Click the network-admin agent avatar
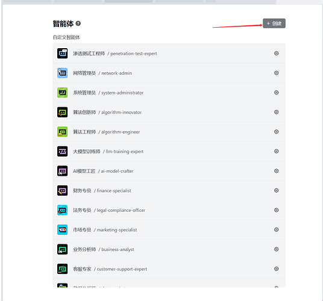 (x=63, y=73)
